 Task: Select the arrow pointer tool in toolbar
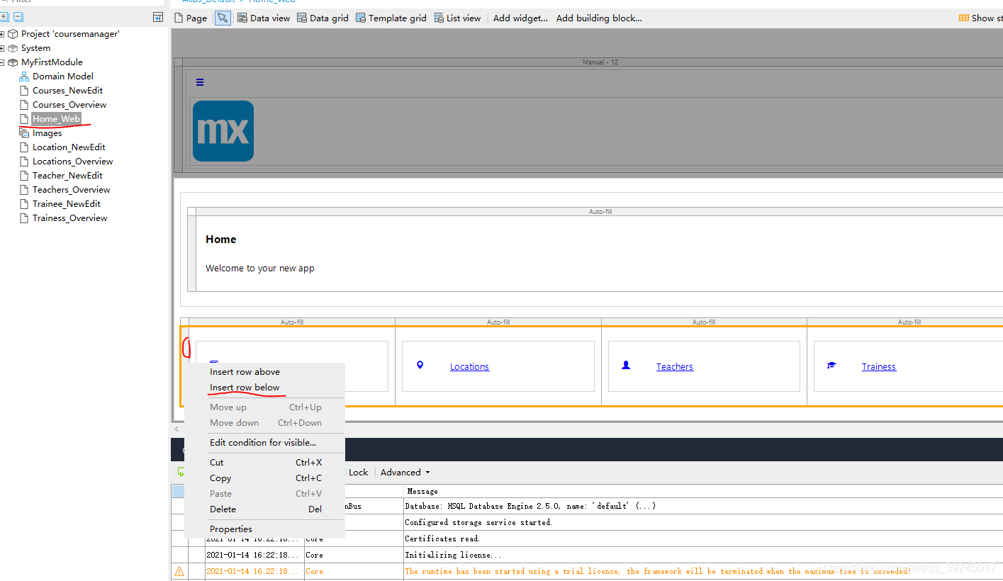pyautogui.click(x=223, y=18)
